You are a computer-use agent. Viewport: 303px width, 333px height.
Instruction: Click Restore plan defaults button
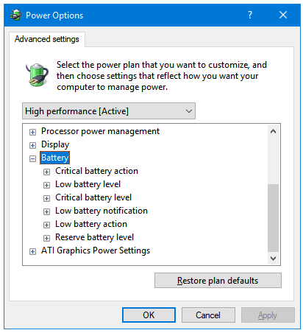(218, 280)
